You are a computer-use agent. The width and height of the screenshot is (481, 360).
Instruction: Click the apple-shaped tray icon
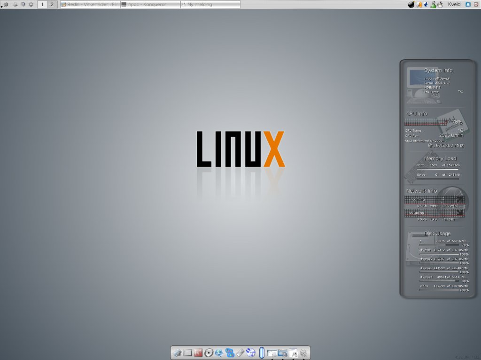pos(440,4)
